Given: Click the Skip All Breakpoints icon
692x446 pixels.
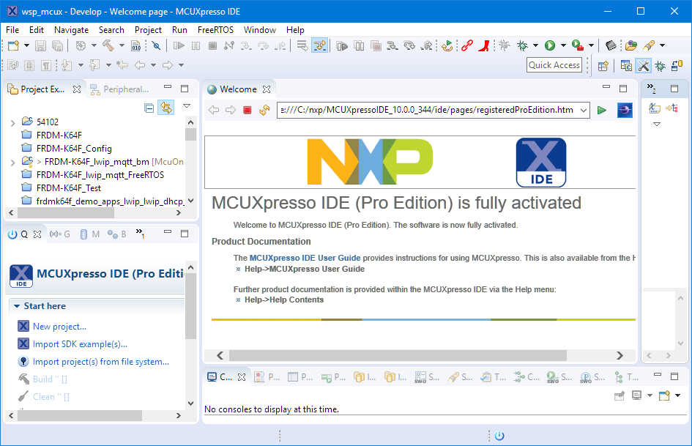Looking at the screenshot, I should (x=156, y=45).
